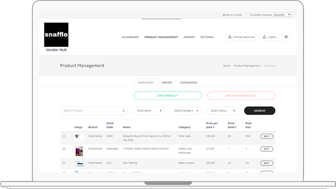Click the Price band 1 header

(x=232, y=125)
